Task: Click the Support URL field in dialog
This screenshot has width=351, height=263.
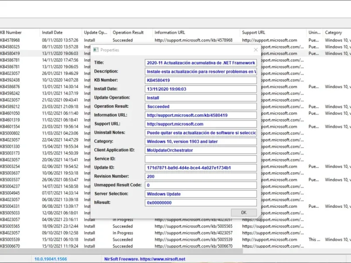Action: pyautogui.click(x=201, y=124)
